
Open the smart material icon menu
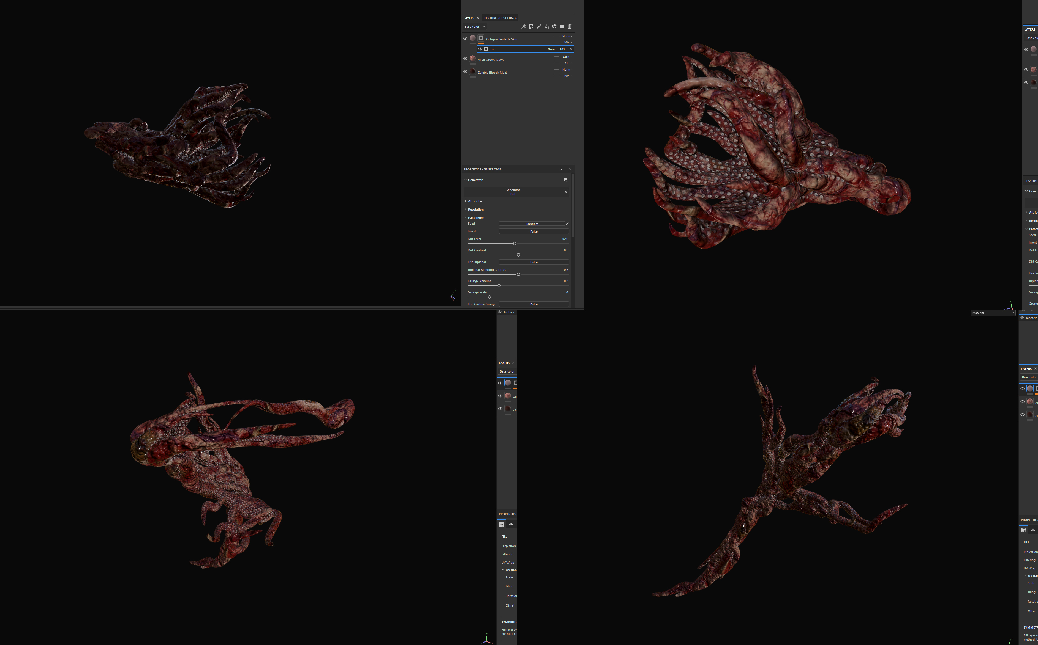pyautogui.click(x=554, y=26)
